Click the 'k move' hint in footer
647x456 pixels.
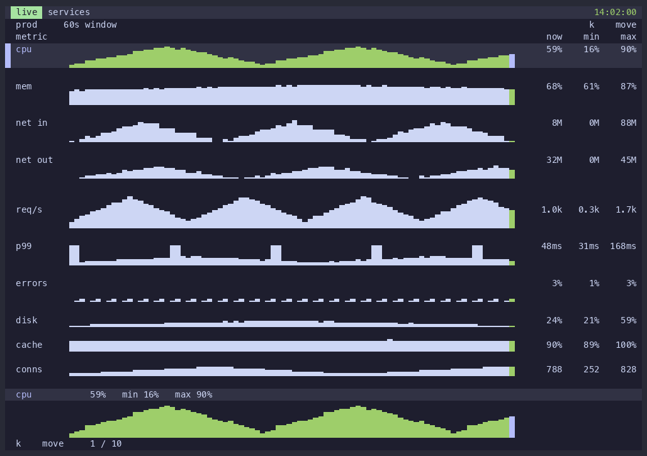point(40,443)
